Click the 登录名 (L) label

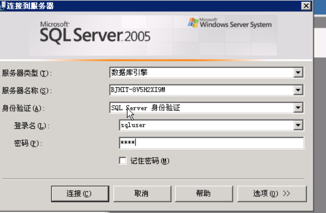tap(31, 126)
